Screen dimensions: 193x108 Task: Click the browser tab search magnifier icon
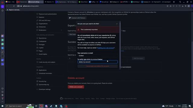[x=180, y=2]
